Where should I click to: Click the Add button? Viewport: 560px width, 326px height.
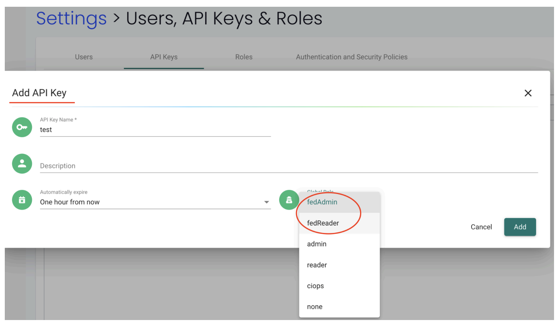[520, 227]
